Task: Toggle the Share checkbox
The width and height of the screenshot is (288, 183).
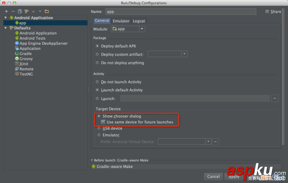Action: point(267,12)
